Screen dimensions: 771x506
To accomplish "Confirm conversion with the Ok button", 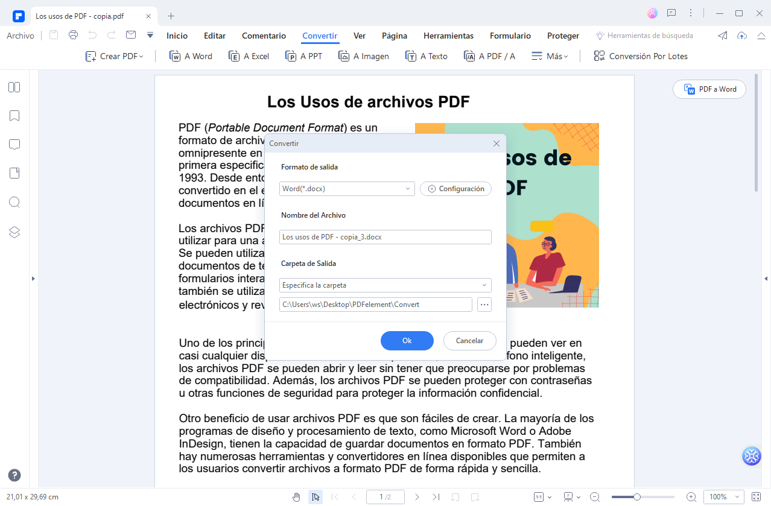I will (x=407, y=341).
